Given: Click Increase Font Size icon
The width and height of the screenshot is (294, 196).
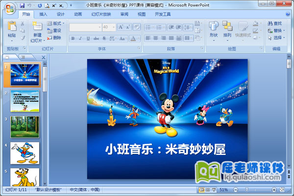Looking at the screenshot, I should point(121,27).
